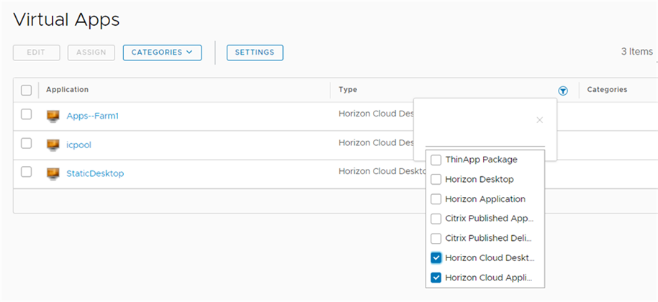
Task: Click Horizon Cloud type cell in Apps--Farm1 row
Action: click(377, 114)
